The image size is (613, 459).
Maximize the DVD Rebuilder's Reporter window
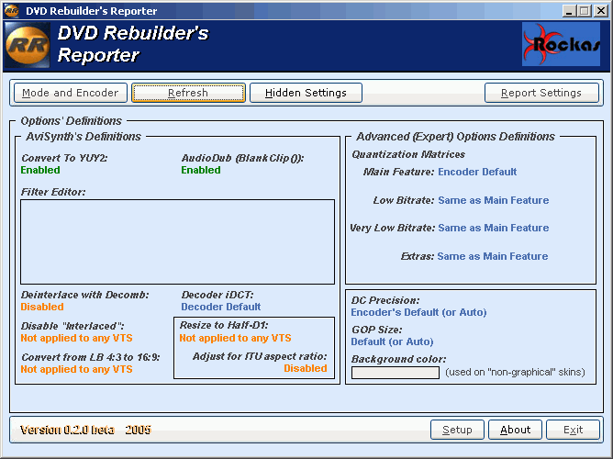click(x=584, y=11)
